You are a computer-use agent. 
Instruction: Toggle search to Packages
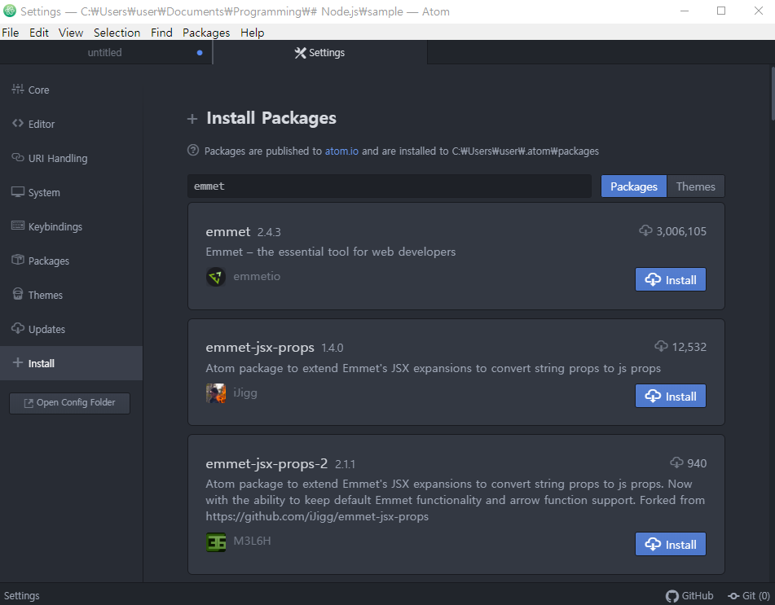634,186
